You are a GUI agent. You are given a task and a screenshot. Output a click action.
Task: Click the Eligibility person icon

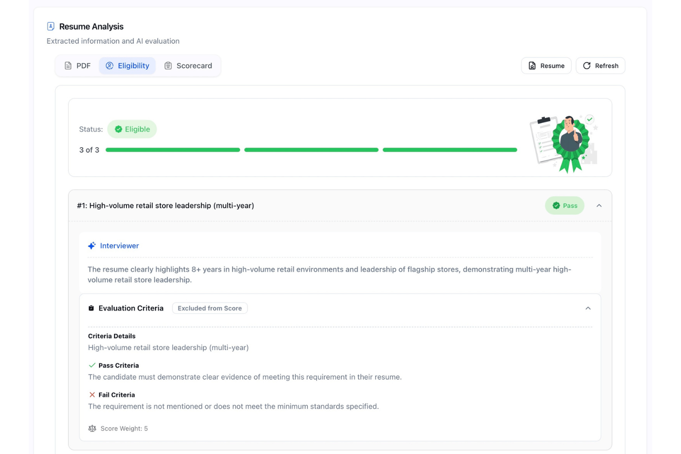pyautogui.click(x=110, y=66)
